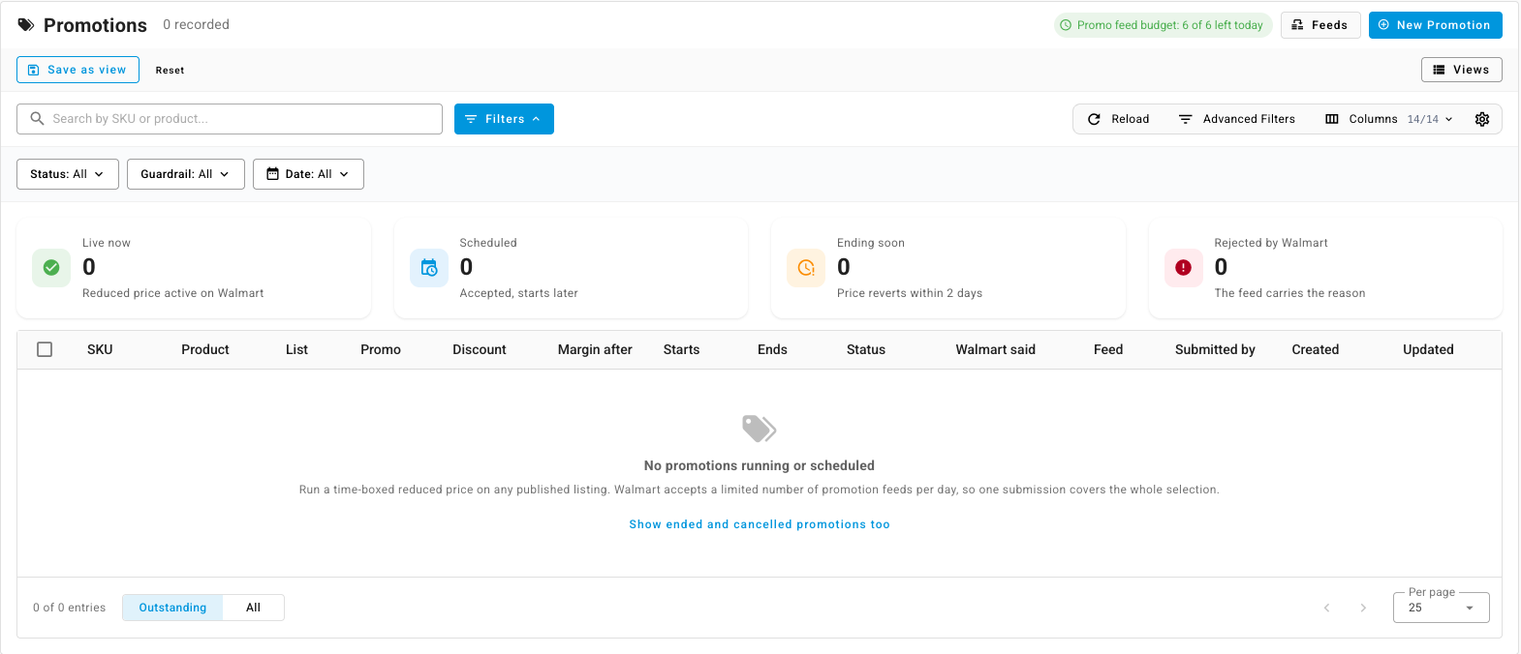Click Save as view
The width and height of the screenshot is (1521, 654).
78,70
